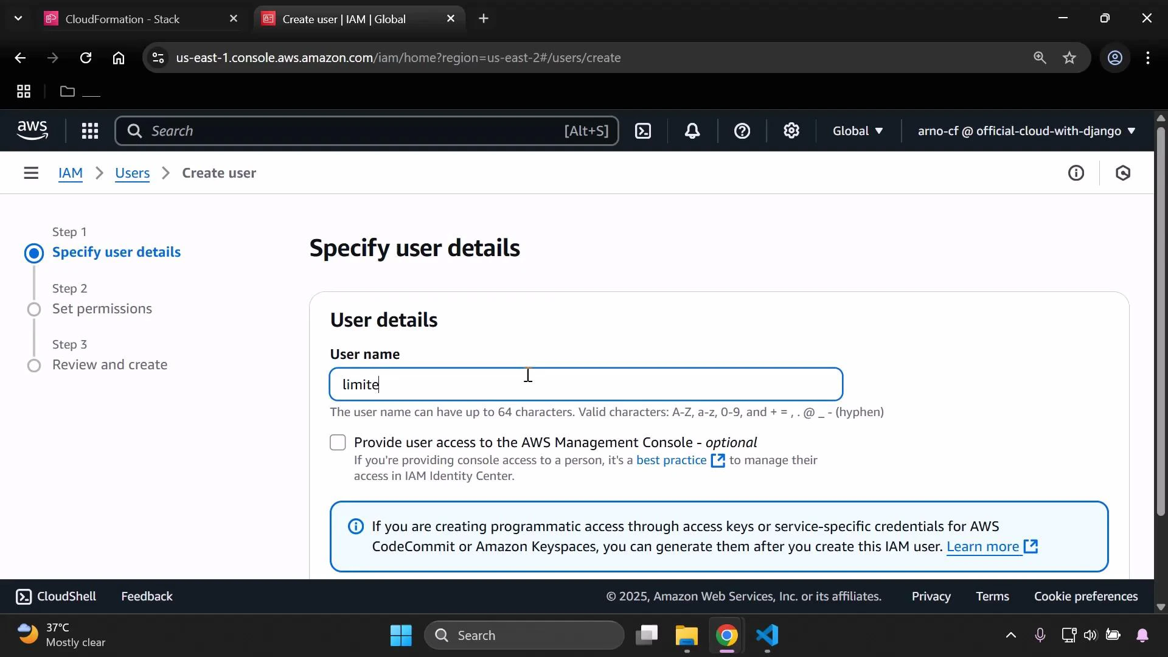
Task: Open the Global region dropdown
Action: click(858, 131)
